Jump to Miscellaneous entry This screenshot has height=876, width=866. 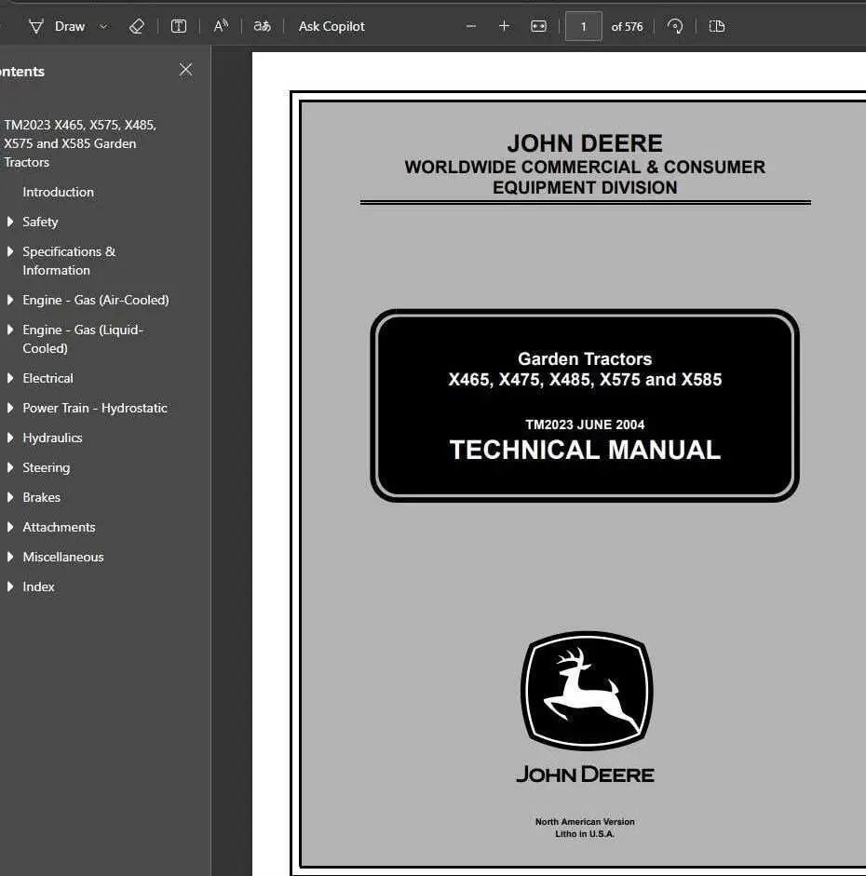(x=62, y=557)
